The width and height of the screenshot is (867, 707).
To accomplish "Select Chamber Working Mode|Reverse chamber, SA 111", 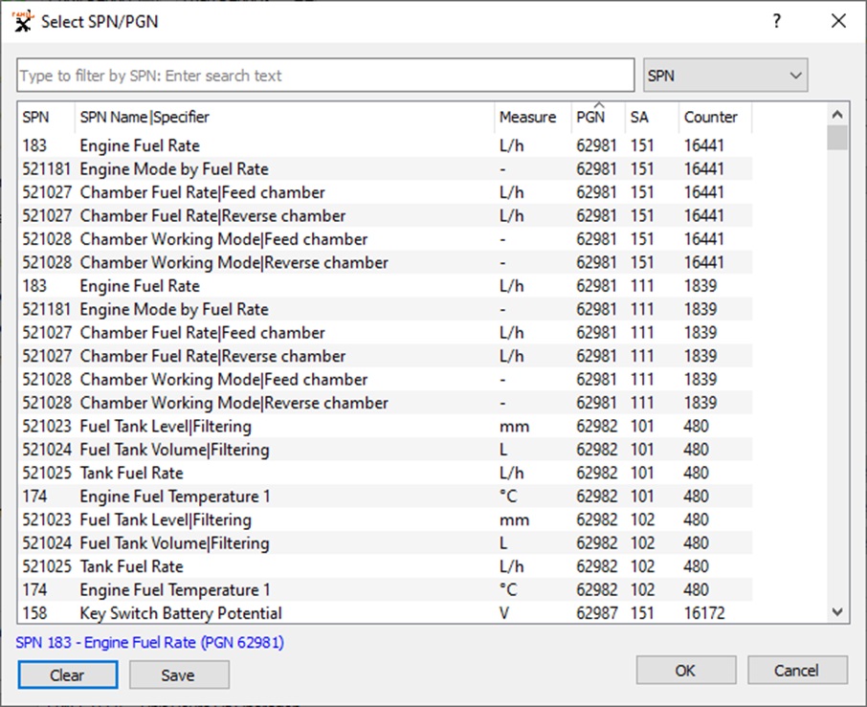I will [386, 403].
